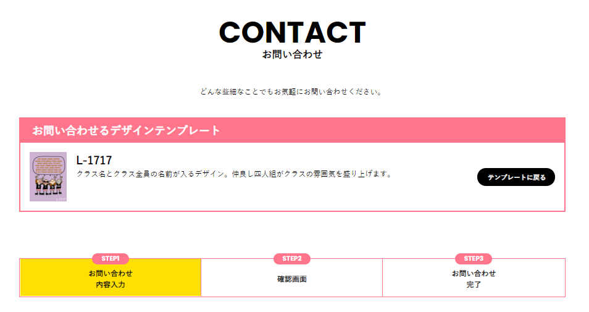This screenshot has width=589, height=312.
Task: Select the 確認画面 step tab
Action: (291, 279)
